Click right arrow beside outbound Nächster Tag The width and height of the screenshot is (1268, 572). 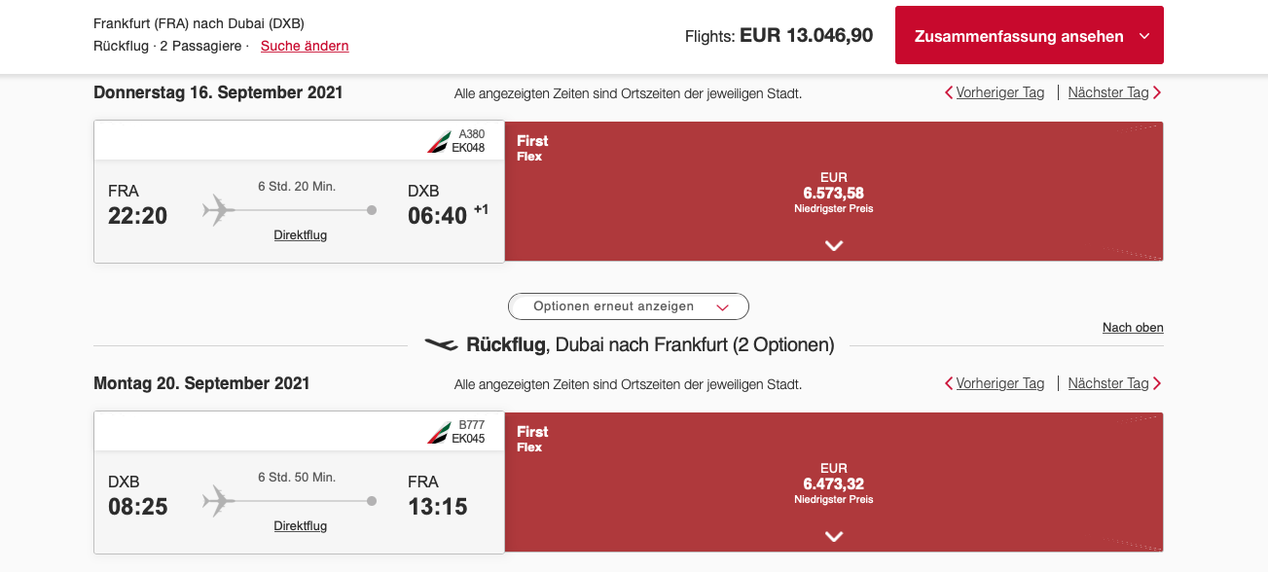[x=1157, y=93]
